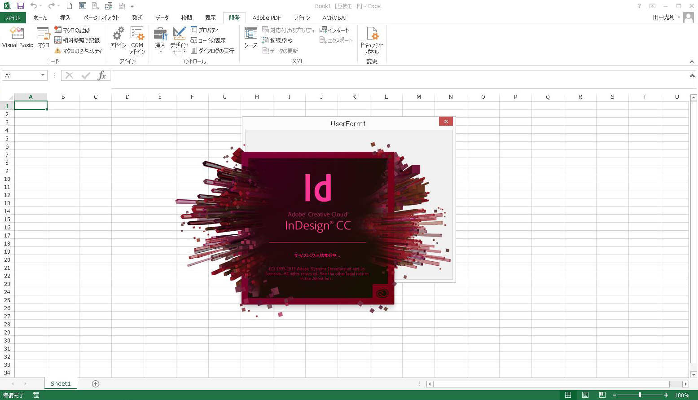Switch to Normal view in status bar
This screenshot has width=698, height=400.
[x=568, y=395]
